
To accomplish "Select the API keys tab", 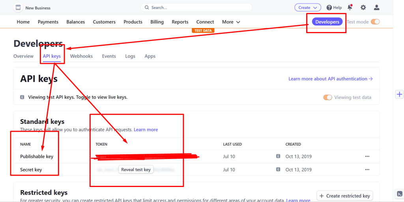I will 52,56.
